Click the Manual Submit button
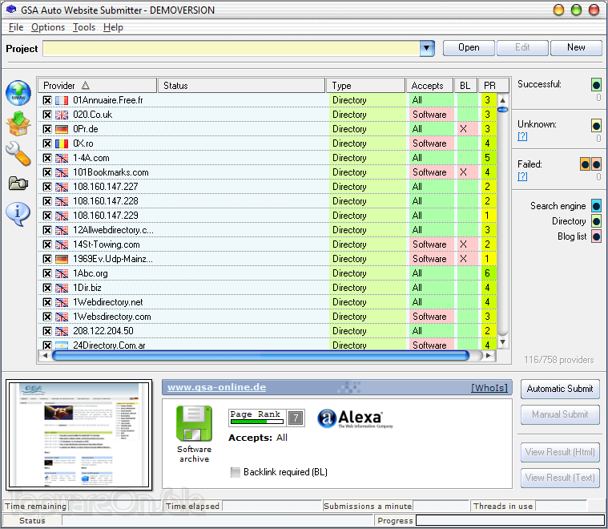This screenshot has width=608, height=529. click(560, 414)
